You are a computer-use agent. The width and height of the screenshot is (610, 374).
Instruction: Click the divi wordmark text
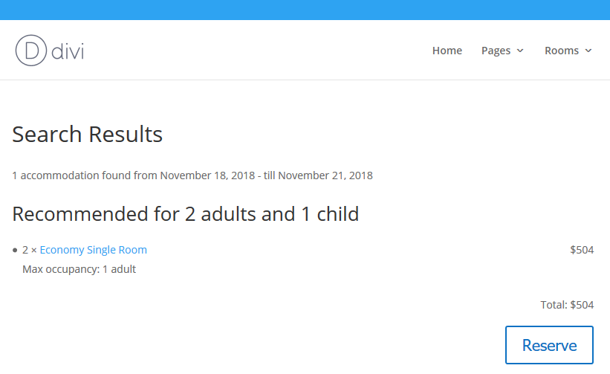click(x=68, y=51)
